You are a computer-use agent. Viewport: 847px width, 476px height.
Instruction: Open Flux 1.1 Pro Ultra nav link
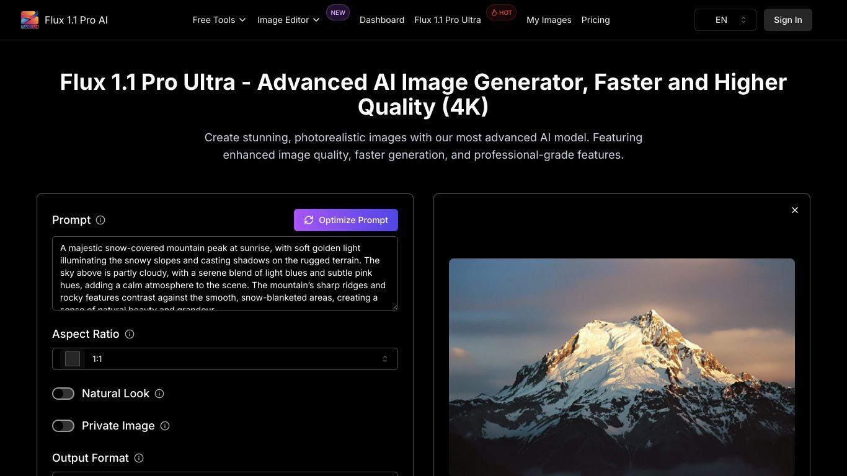click(x=448, y=20)
